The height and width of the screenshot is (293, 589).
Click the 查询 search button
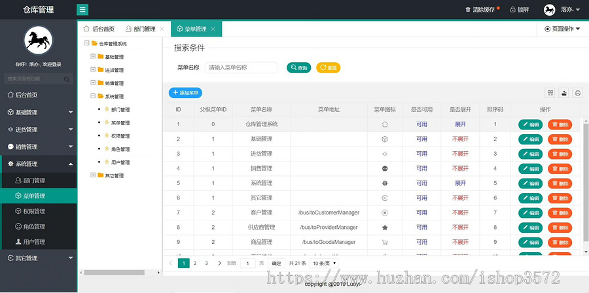[x=299, y=68]
